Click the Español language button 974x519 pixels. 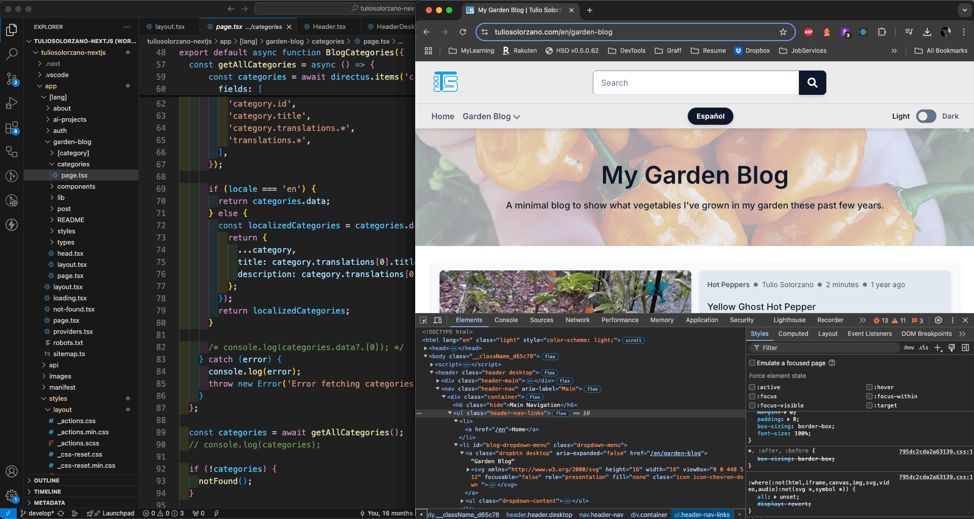tap(710, 116)
